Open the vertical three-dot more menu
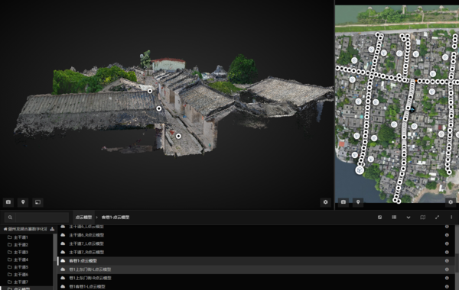The height and width of the screenshot is (290, 459). [451, 217]
